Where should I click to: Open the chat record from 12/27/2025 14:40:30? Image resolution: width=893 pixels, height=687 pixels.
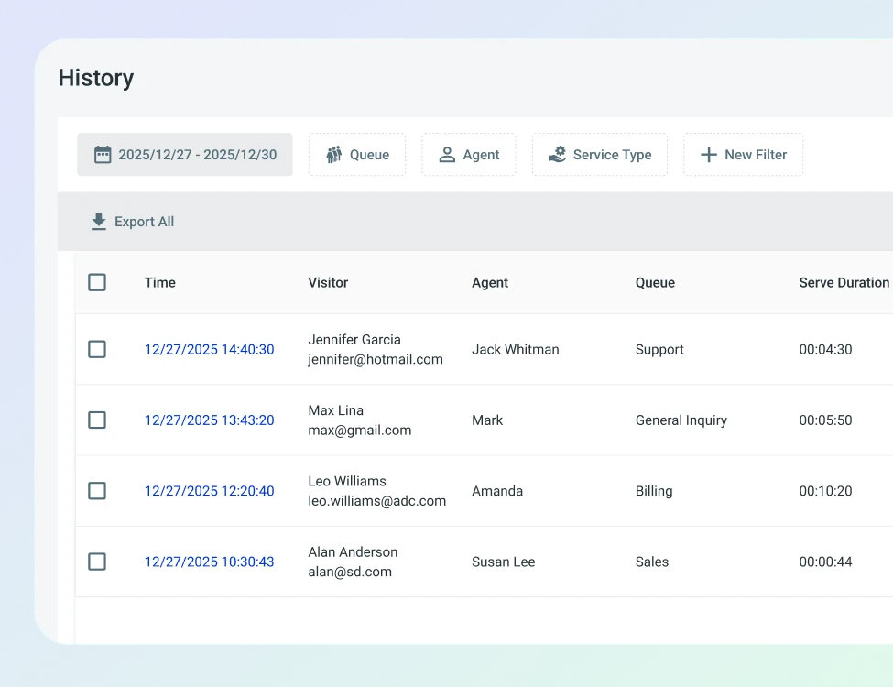[x=209, y=349]
